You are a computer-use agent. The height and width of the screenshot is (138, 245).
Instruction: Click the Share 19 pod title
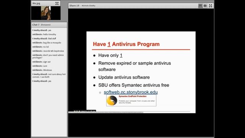[74, 6]
